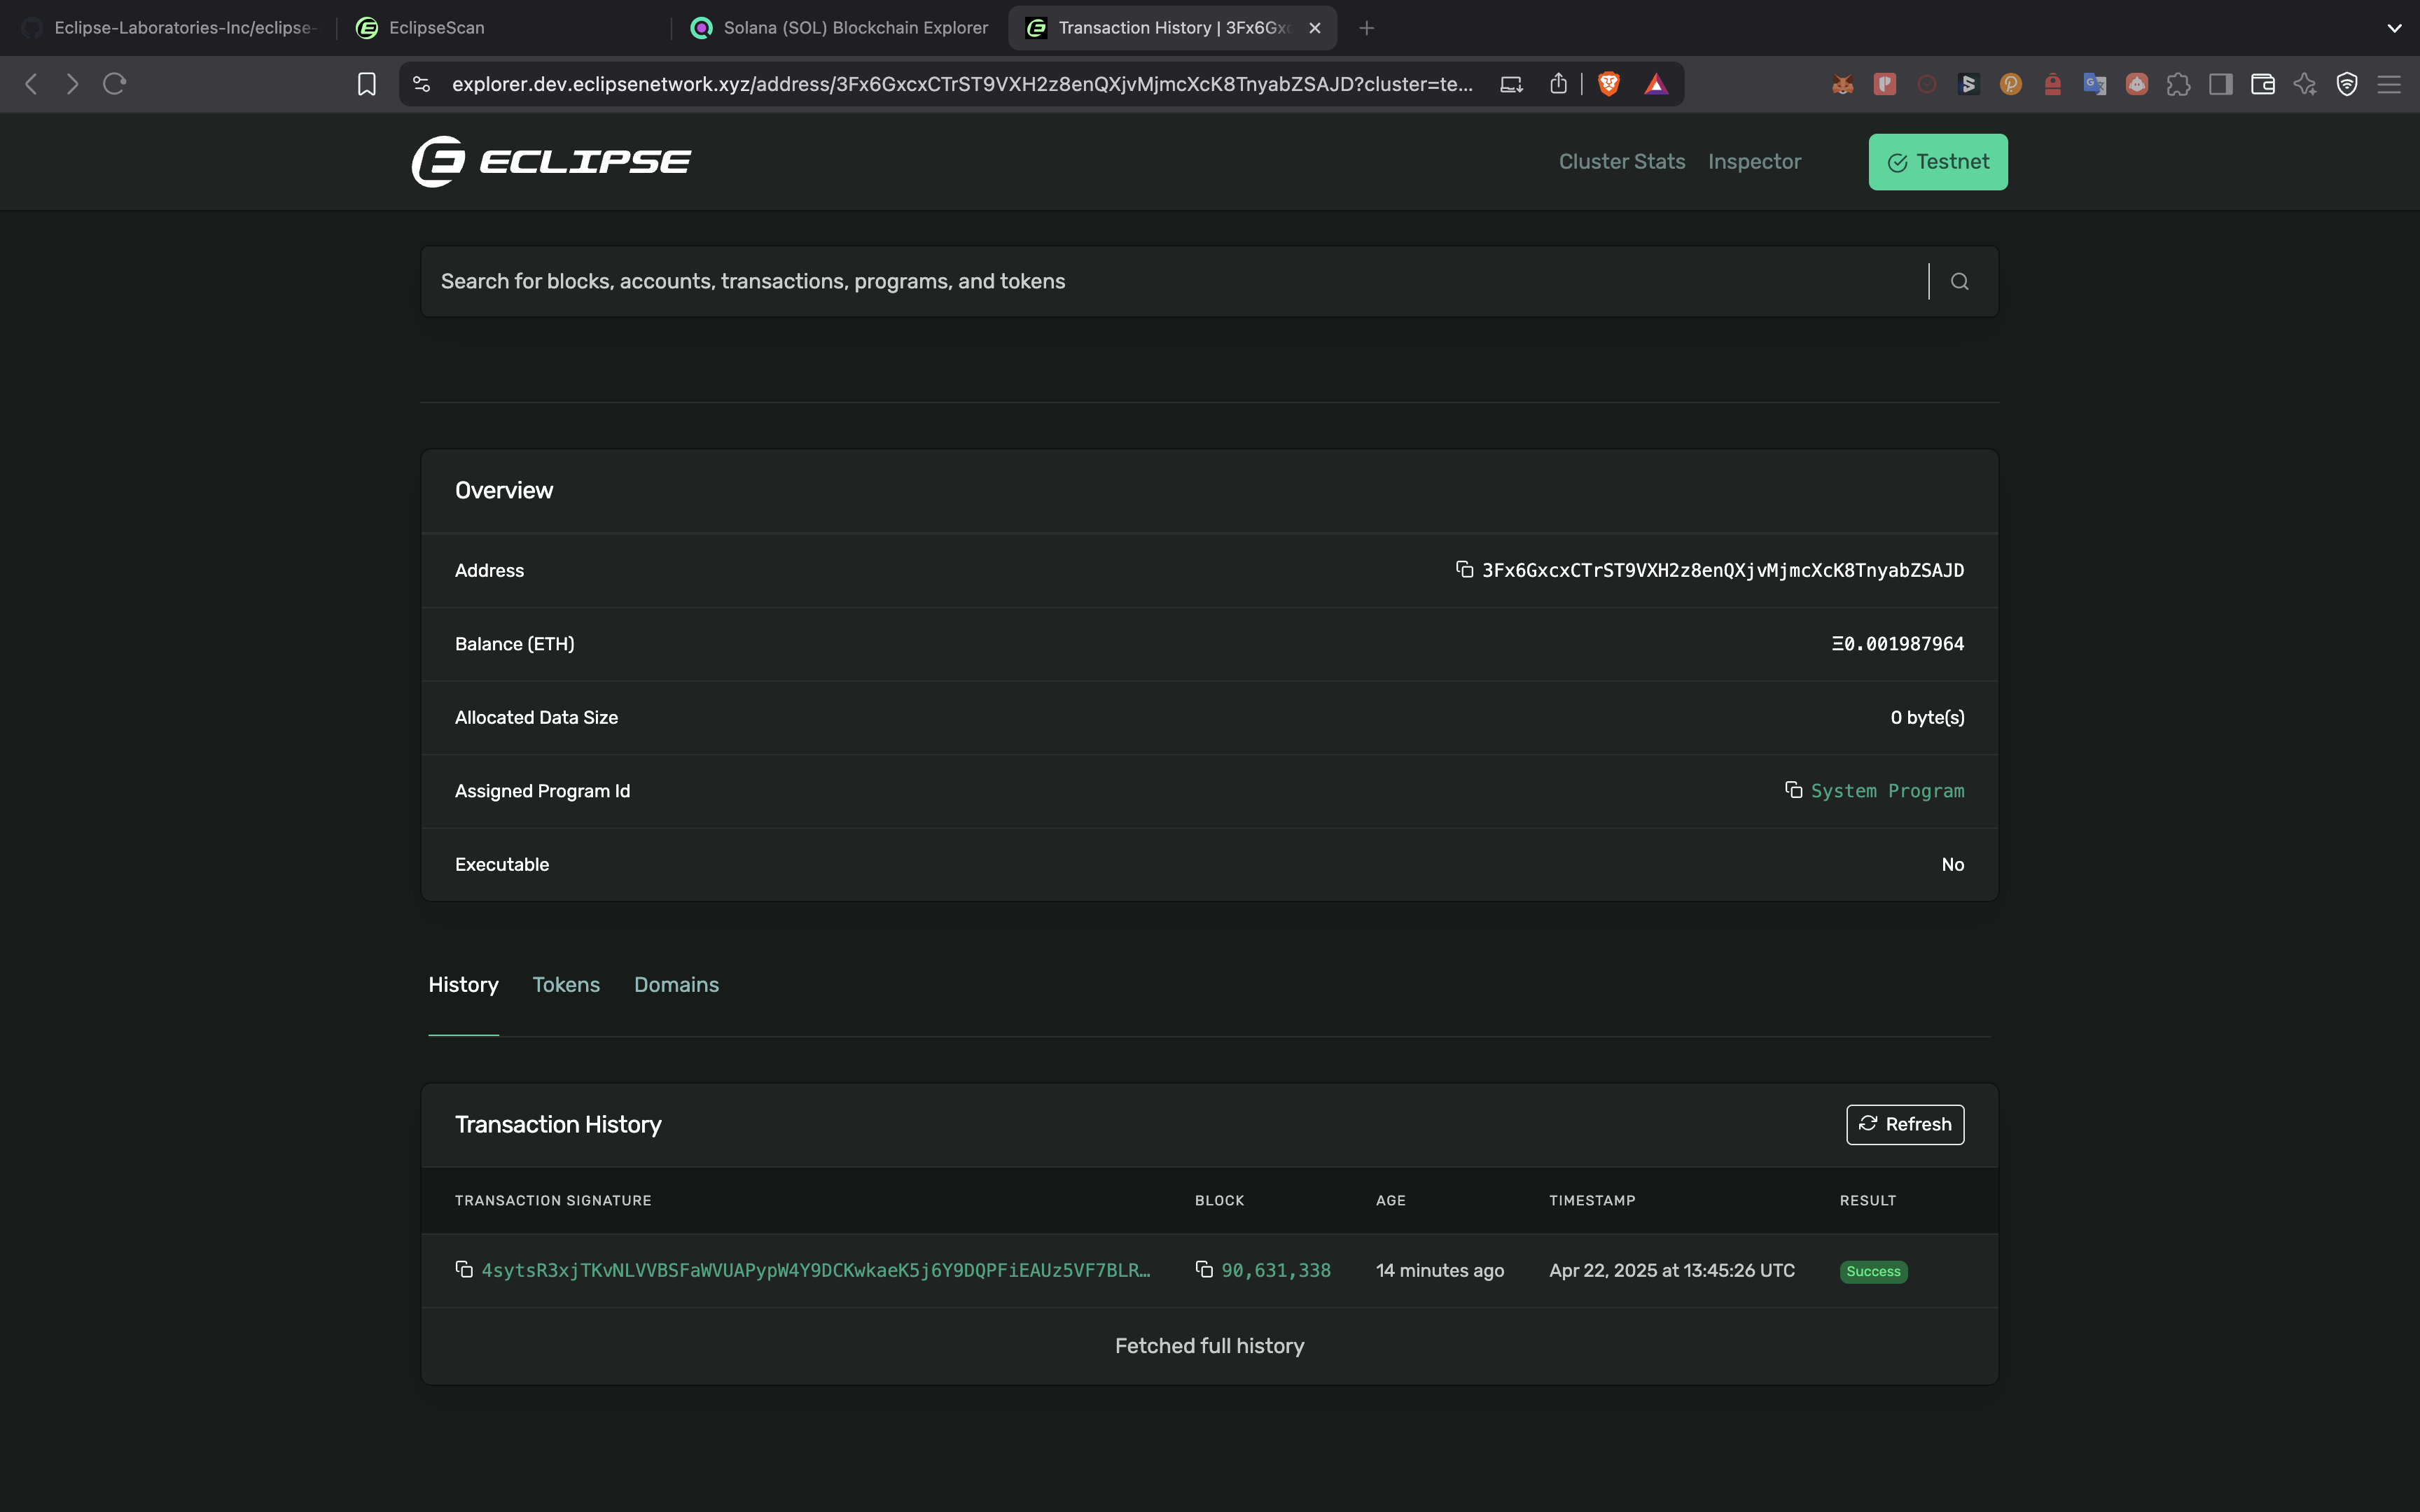The image size is (2420, 1512).
Task: Open the Testnet cluster selector
Action: (x=1938, y=162)
